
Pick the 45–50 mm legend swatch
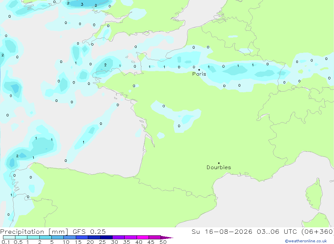(155, 237)
